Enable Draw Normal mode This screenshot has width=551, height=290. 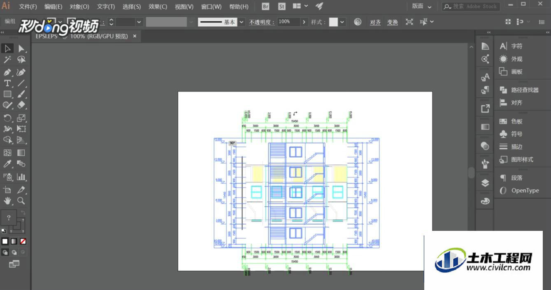(x=5, y=252)
